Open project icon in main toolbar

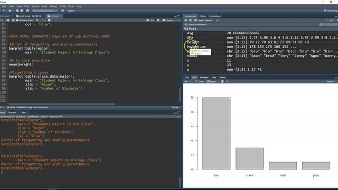pos(10,11)
